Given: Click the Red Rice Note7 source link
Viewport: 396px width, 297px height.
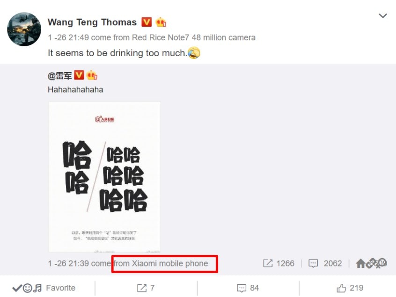Looking at the screenshot, I should coord(194,37).
